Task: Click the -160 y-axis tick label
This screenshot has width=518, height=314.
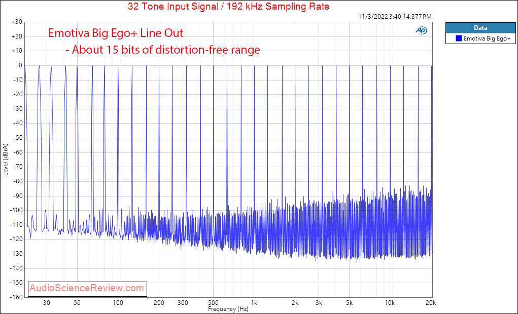Action: tap(16, 297)
